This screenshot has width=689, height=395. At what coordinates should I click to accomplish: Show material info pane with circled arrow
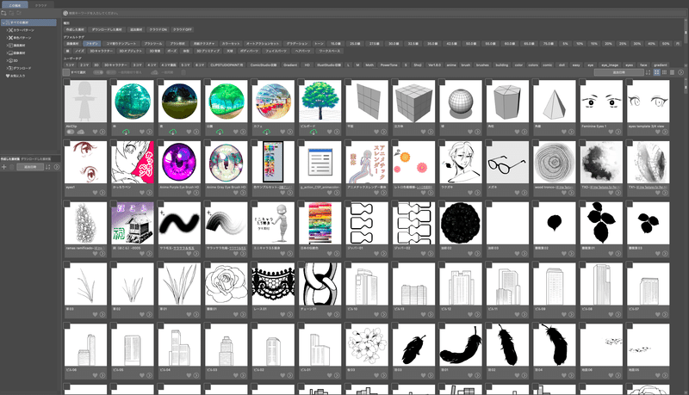680,72
